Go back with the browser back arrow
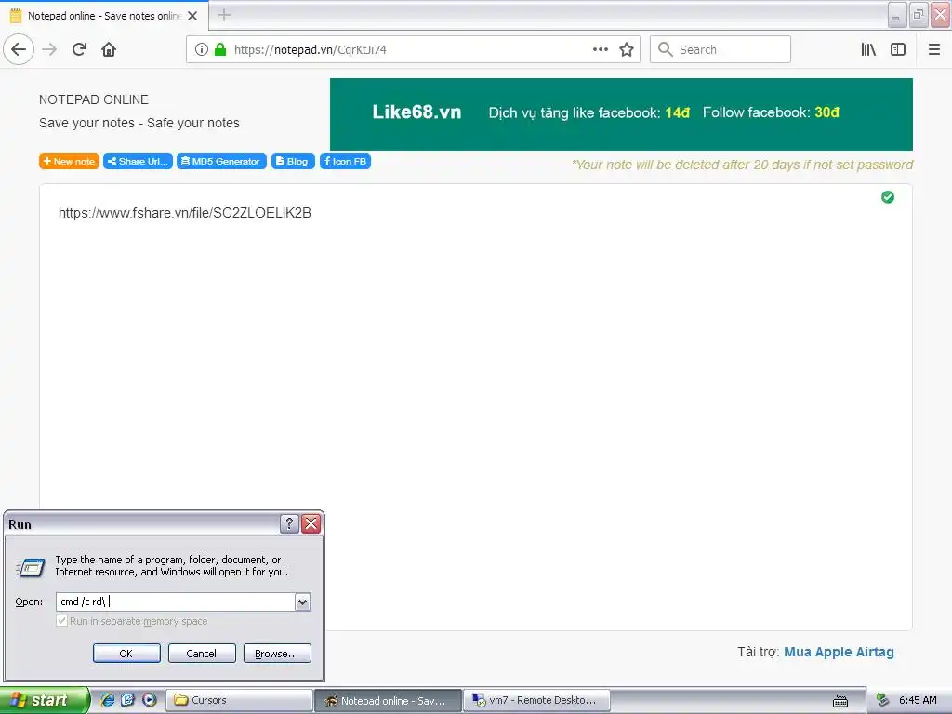Screen dimensions: 952x714 click(x=19, y=49)
